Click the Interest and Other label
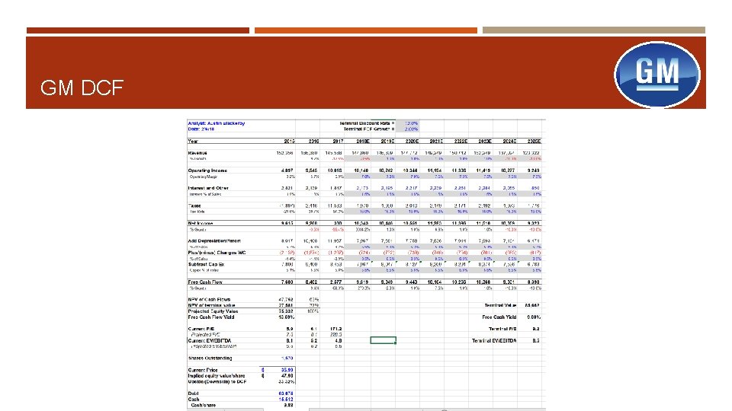Image resolution: width=732 pixels, height=411 pixels. (x=208, y=188)
